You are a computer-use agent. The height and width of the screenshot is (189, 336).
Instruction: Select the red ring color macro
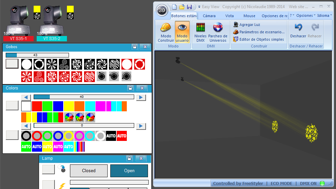(37, 136)
